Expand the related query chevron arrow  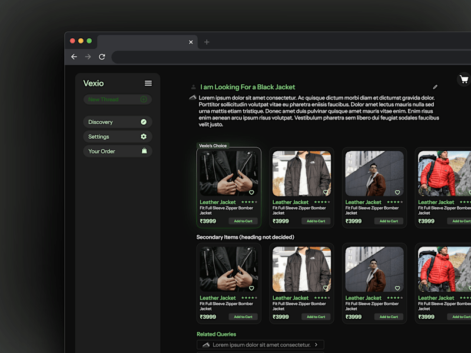pos(316,345)
